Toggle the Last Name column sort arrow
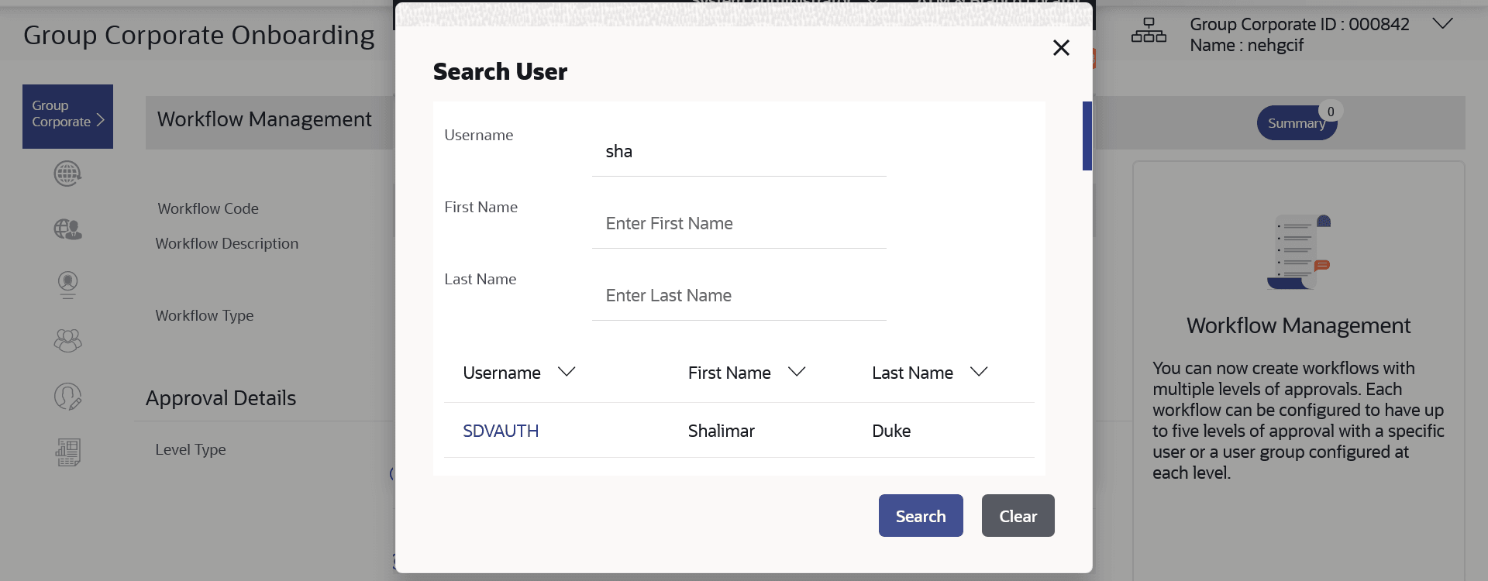This screenshot has height=581, width=1488. [979, 372]
